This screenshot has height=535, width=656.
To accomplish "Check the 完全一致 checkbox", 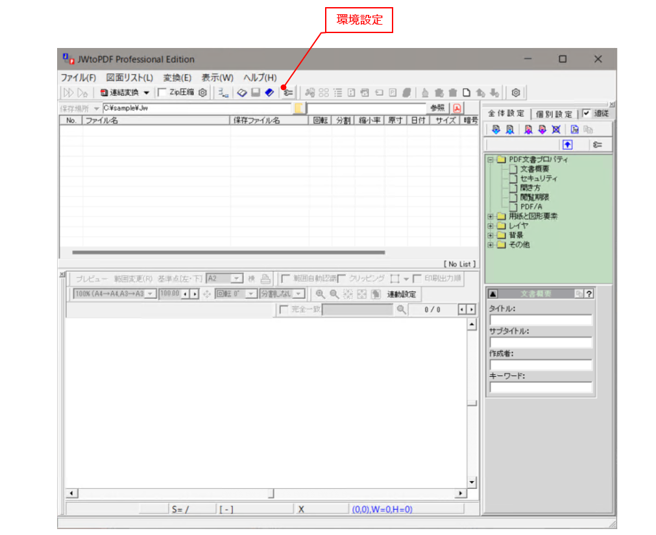I will tap(284, 310).
